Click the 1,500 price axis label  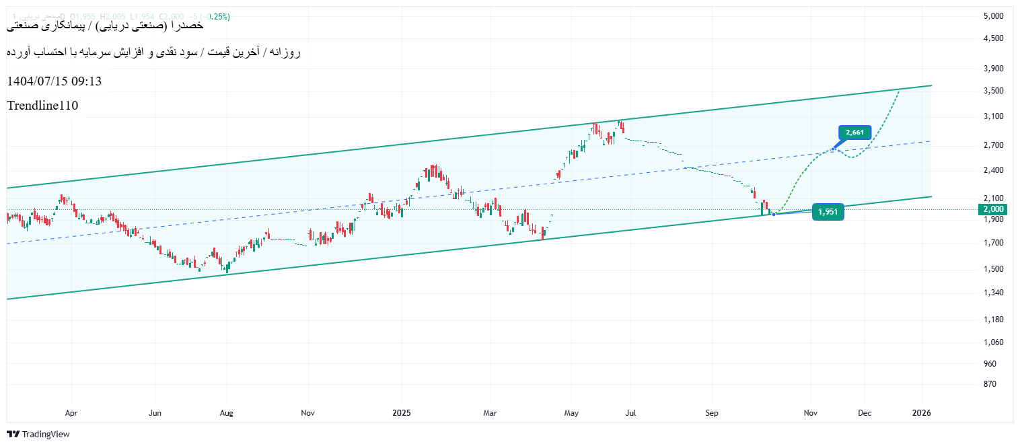coord(993,269)
